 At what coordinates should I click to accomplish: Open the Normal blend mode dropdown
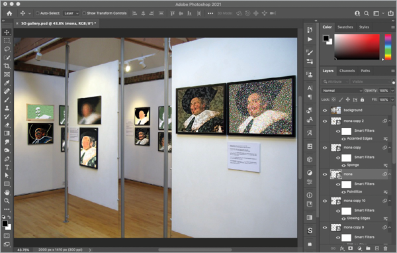coord(342,91)
